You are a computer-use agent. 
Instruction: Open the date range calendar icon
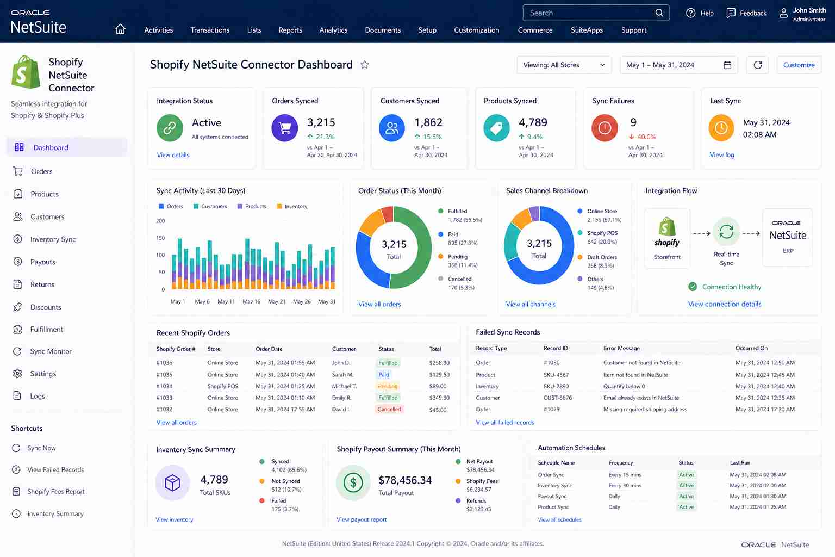(x=727, y=65)
